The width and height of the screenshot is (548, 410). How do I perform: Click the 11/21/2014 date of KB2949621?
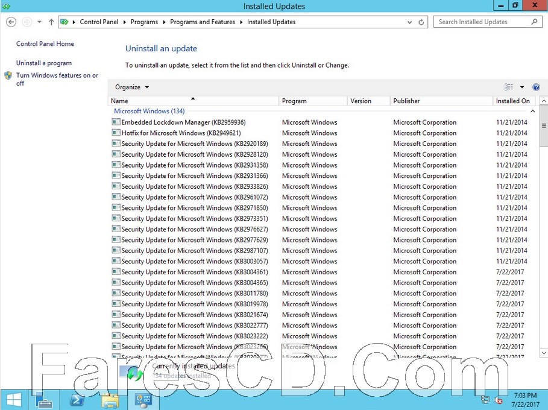pos(512,133)
